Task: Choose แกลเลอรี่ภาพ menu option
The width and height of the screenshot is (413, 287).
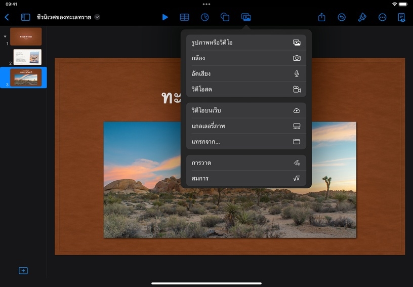Action: [246, 126]
